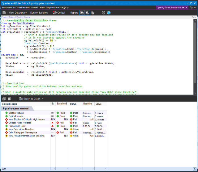Click red up trend icon in Critical Rules Violated row

click(x=53, y=123)
